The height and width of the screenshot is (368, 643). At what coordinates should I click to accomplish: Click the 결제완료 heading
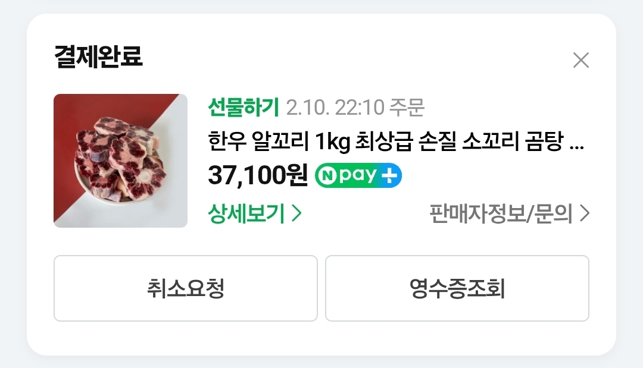[98, 56]
